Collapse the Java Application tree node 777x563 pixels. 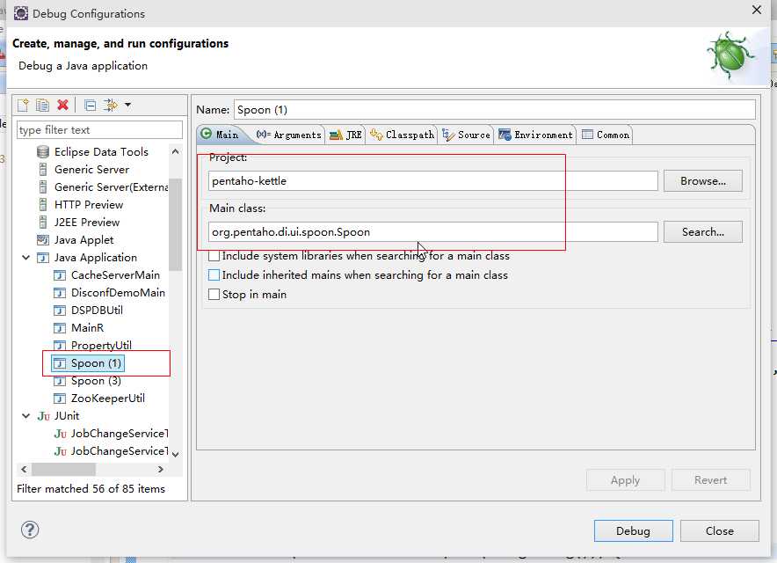click(25, 258)
